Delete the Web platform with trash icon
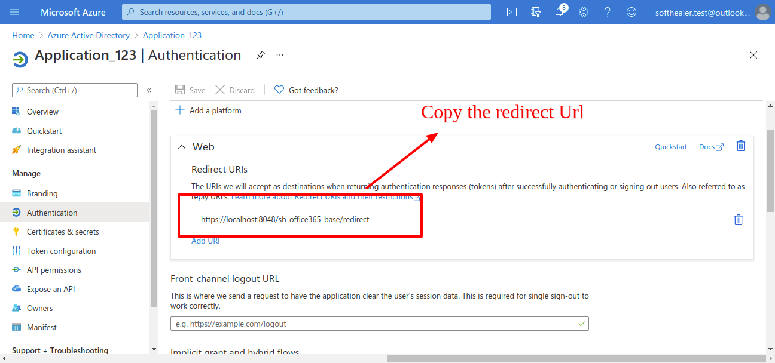The image size is (775, 363). click(x=741, y=146)
